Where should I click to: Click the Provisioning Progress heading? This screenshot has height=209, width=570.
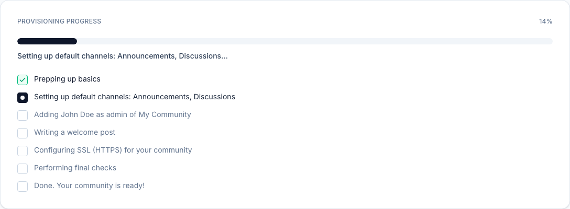point(59,21)
